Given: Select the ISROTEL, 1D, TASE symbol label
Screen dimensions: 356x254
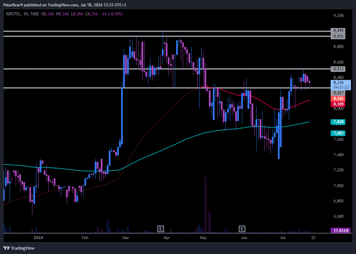Looking at the screenshot, I should tap(22, 14).
